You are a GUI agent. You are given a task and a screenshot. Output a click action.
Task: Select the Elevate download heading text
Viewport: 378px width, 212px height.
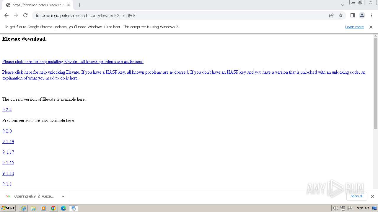(25, 39)
